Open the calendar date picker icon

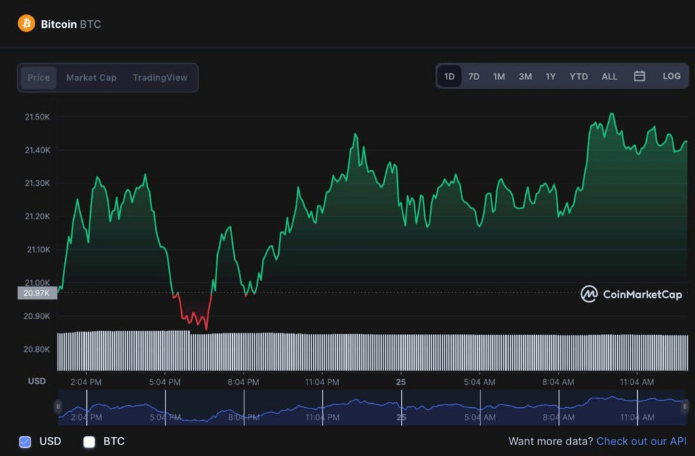tap(639, 76)
